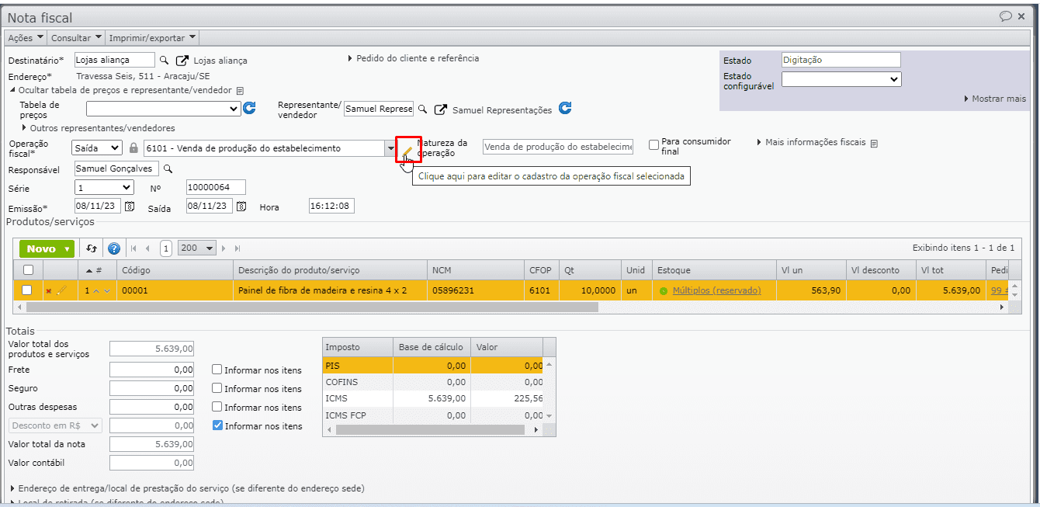1040x507 pixels.
Task: Edit the selected operação fiscal with pencil icon
Action: [x=408, y=150]
